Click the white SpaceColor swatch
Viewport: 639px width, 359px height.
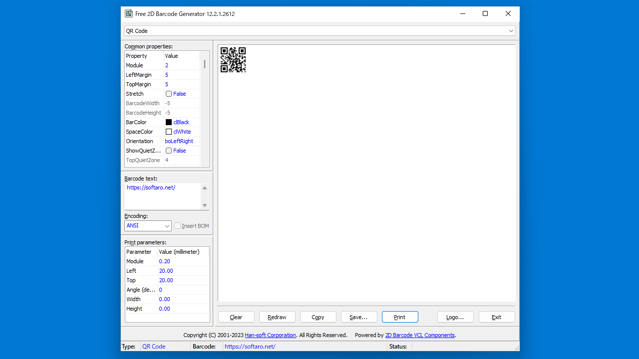(169, 132)
